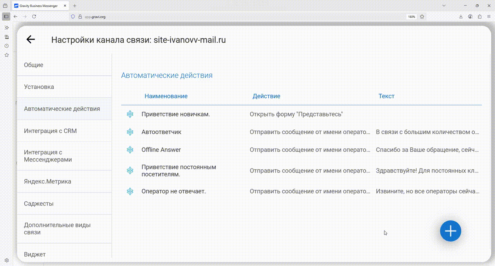Open Интеграция с CRM section
This screenshot has width=495, height=266.
pos(50,131)
